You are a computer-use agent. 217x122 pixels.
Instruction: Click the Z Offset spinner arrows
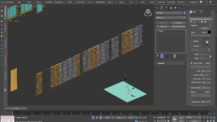pyautogui.click(x=208, y=75)
